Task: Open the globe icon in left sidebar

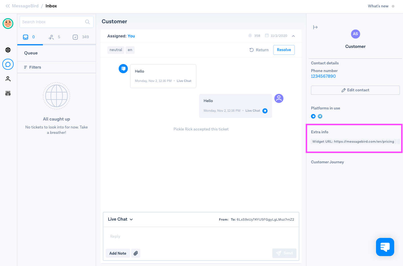Action: click(8, 50)
